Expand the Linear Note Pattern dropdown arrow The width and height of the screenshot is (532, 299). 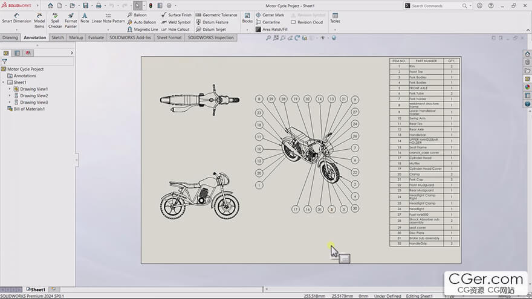tap(108, 30)
